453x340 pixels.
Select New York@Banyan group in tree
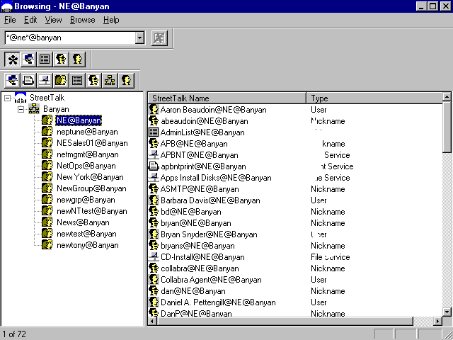pos(89,177)
